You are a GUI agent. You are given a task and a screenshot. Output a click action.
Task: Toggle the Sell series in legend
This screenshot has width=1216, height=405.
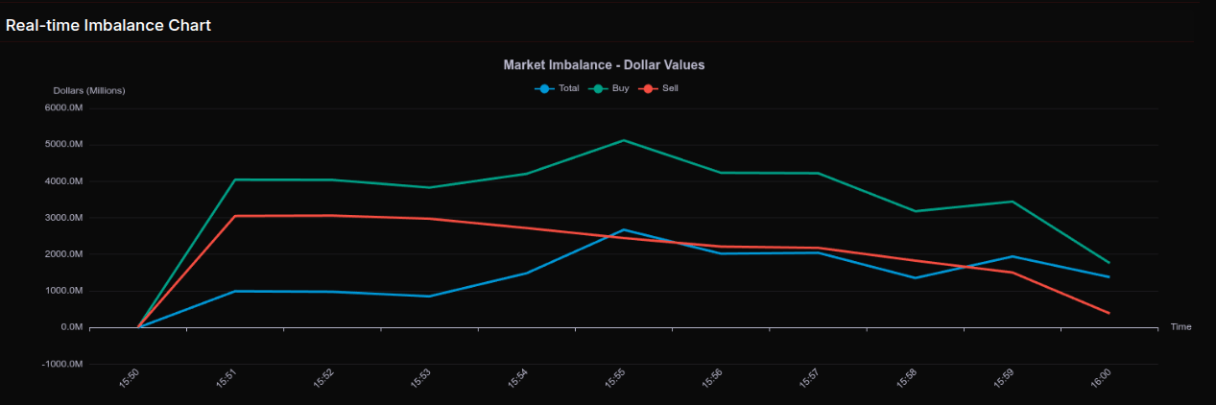[x=658, y=88]
